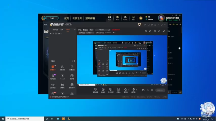Open League client profile icon
Screen dimensions: 216x121
click(110, 18)
